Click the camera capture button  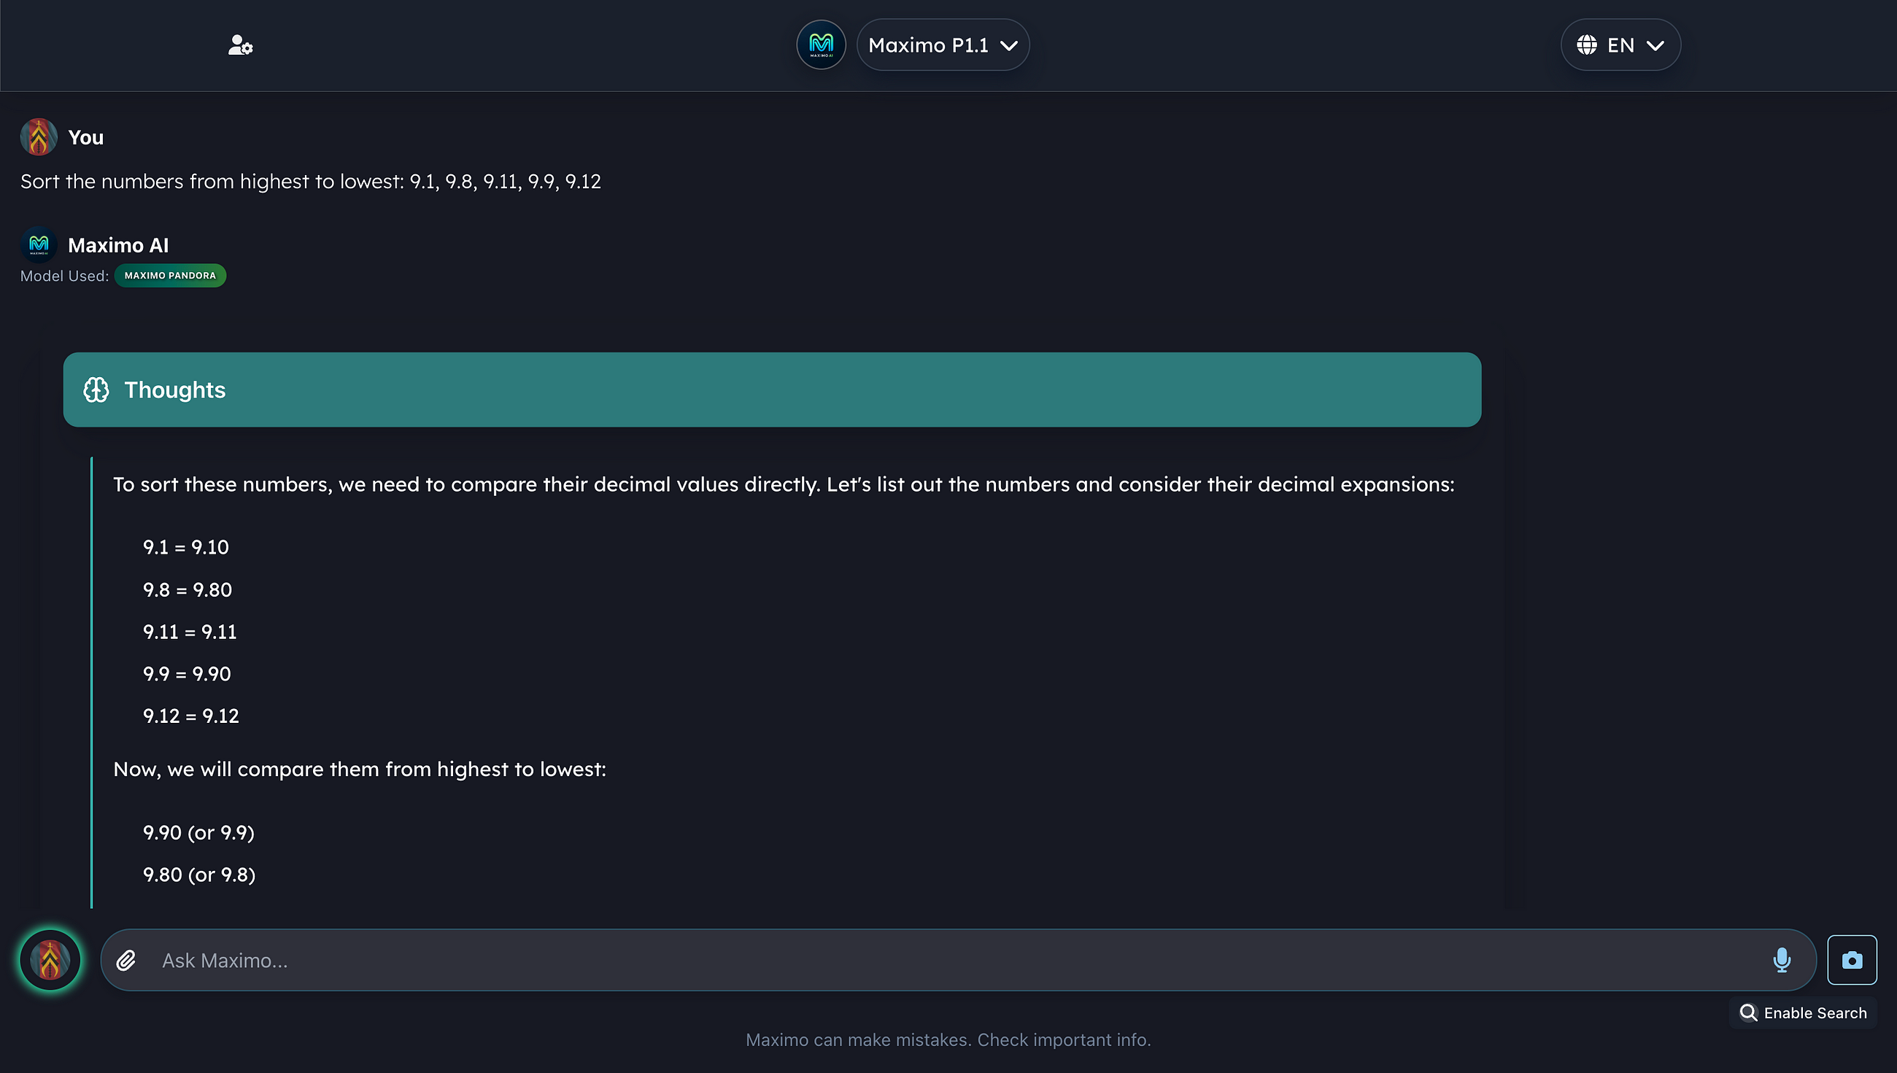click(1852, 960)
